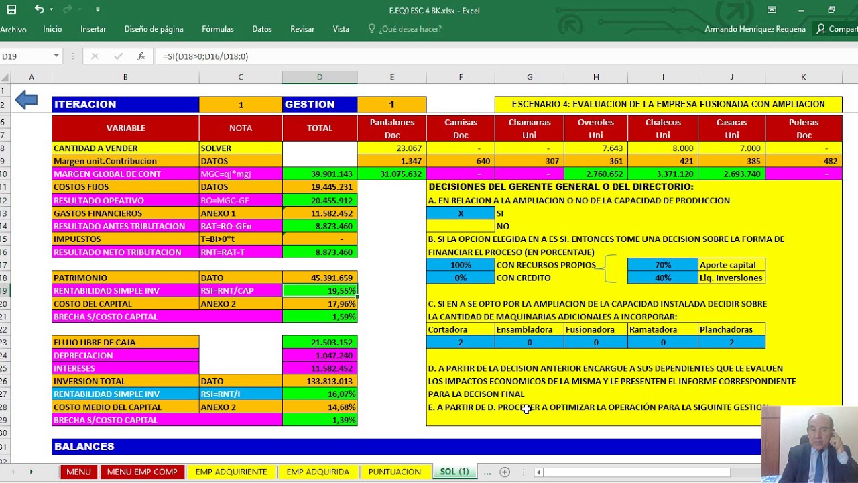Switch to the PUNTUACION sheet tab
The height and width of the screenshot is (483, 858).
(x=395, y=472)
